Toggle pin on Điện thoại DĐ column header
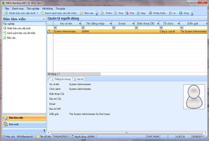209x141 pixels. point(158,24)
